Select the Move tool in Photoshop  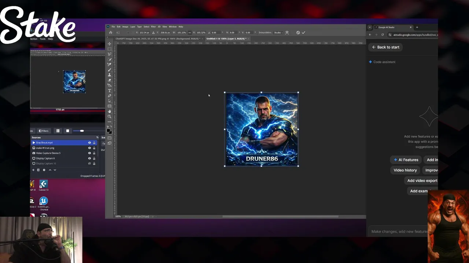[x=109, y=44]
